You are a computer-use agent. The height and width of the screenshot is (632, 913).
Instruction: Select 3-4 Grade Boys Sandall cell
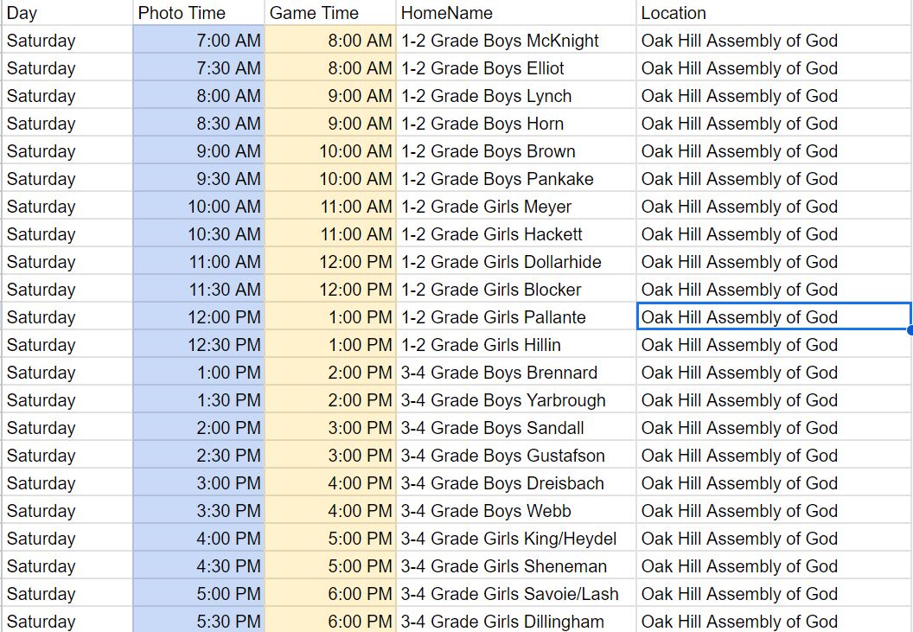(516, 428)
